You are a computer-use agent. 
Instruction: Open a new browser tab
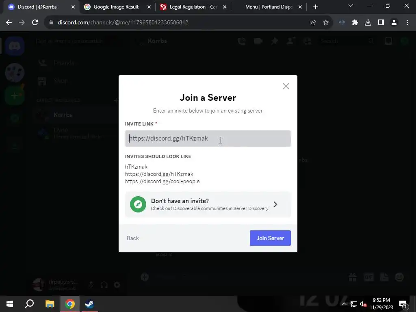tap(315, 7)
